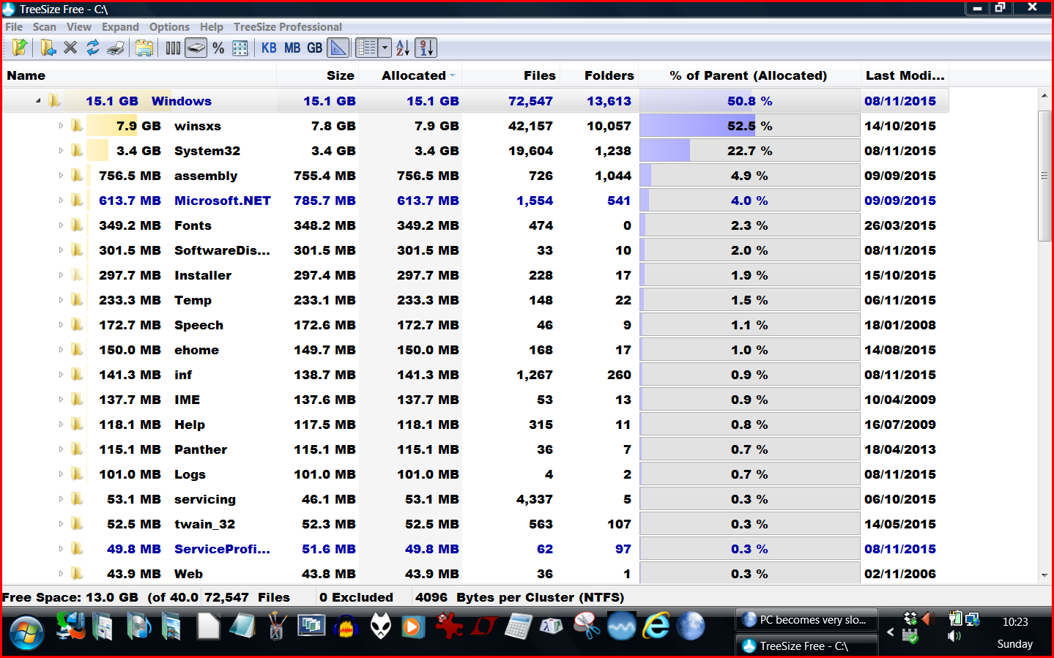Image resolution: width=1054 pixels, height=658 pixels.
Task: Sort by the Files column header
Action: [511, 75]
